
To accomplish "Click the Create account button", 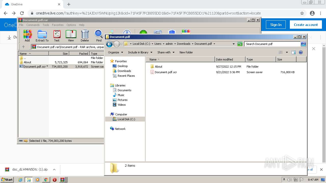I will [306, 25].
